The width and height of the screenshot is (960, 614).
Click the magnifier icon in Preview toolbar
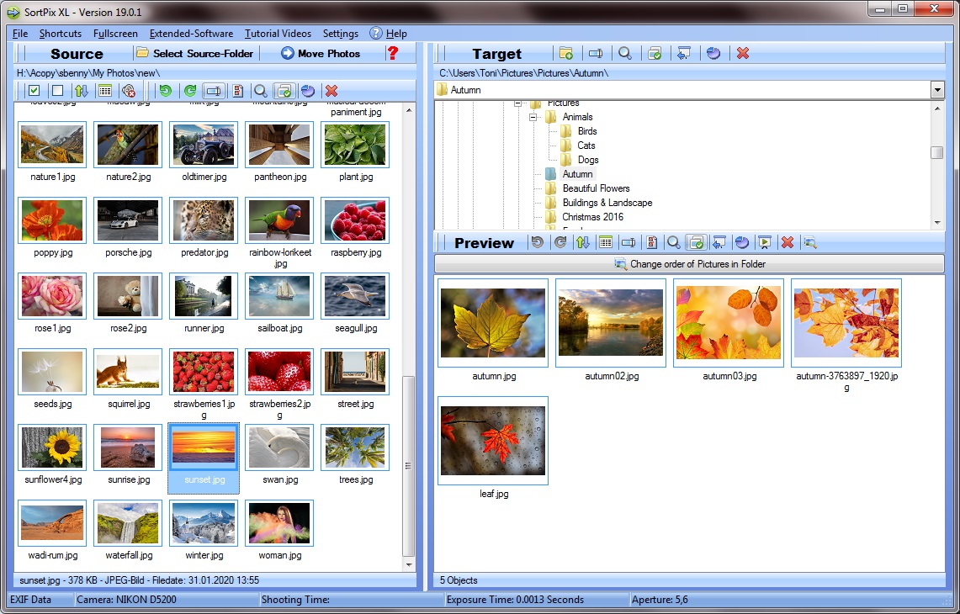(673, 242)
